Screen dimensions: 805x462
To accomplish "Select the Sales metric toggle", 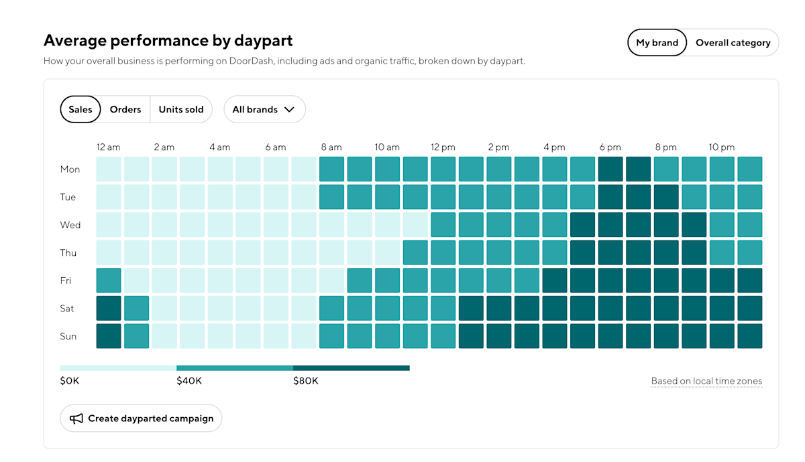I will [x=80, y=110].
